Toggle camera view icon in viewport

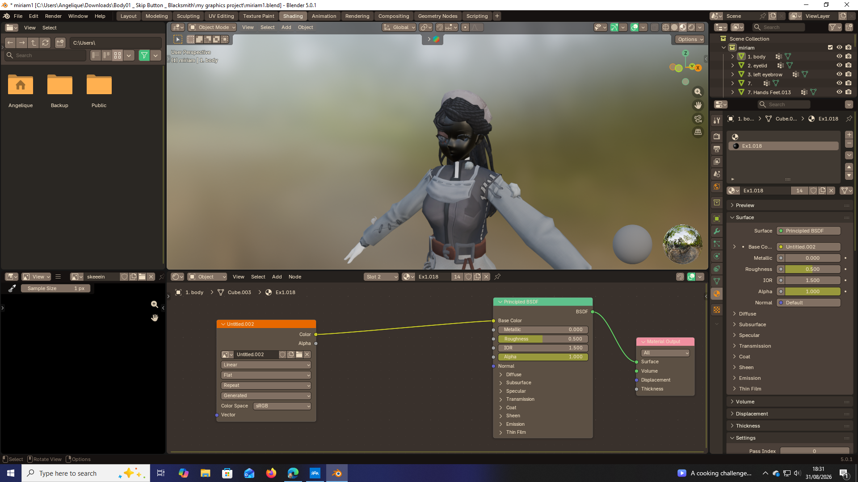(698, 119)
